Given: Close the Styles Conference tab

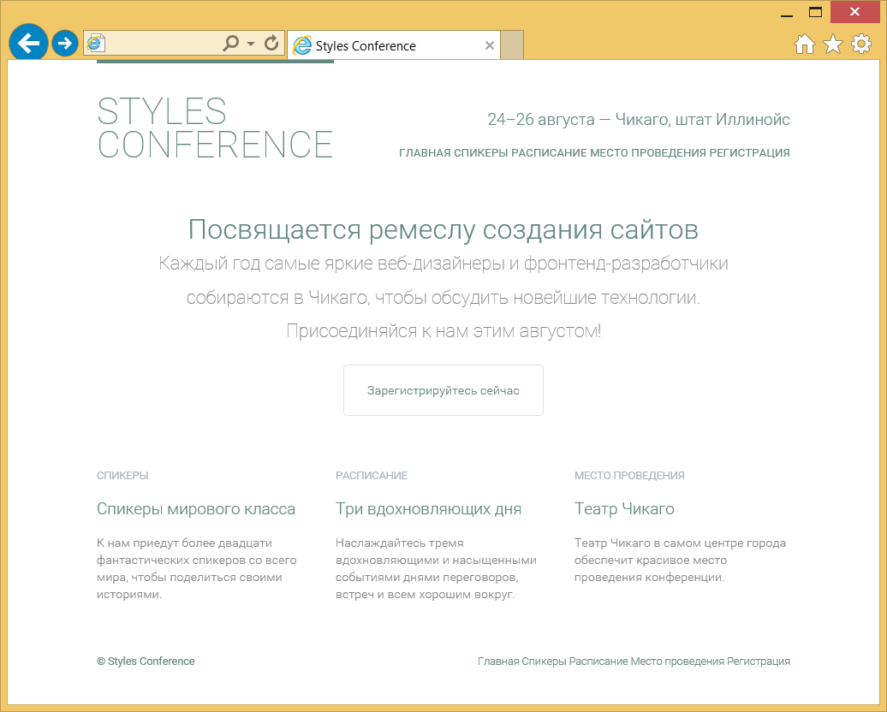Looking at the screenshot, I should [490, 46].
